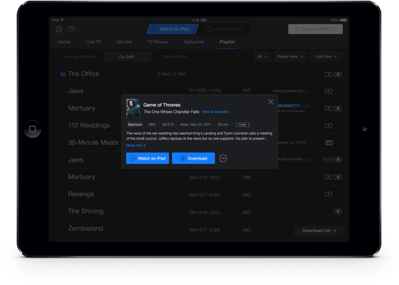Select the Playlist tab
This screenshot has width=399, height=285.
227,42
